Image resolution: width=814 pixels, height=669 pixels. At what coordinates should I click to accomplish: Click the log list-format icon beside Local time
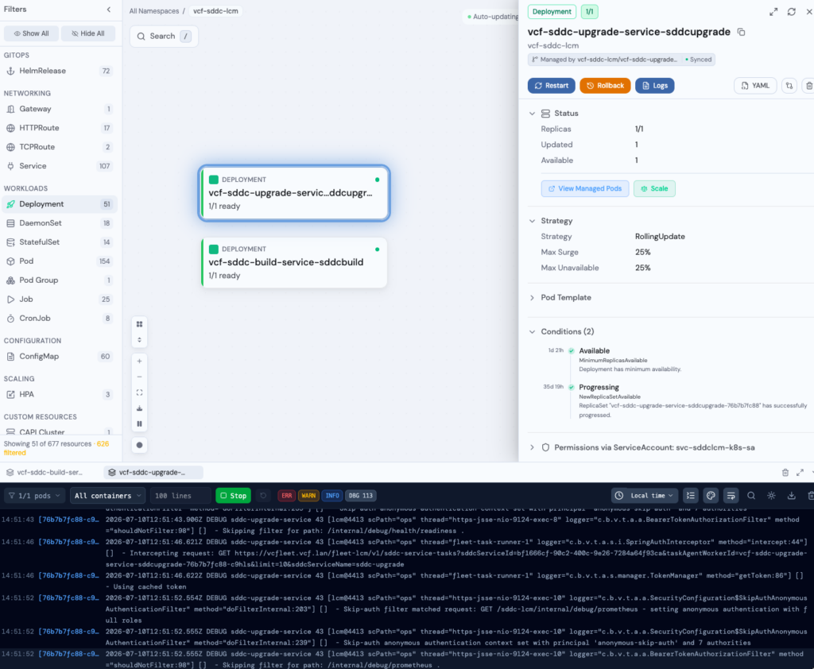tap(691, 496)
